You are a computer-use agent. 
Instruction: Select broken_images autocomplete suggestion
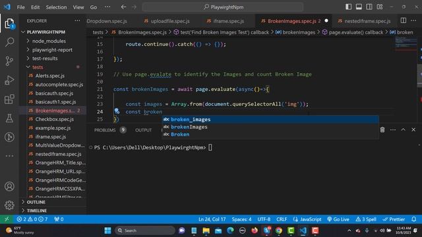point(270,119)
